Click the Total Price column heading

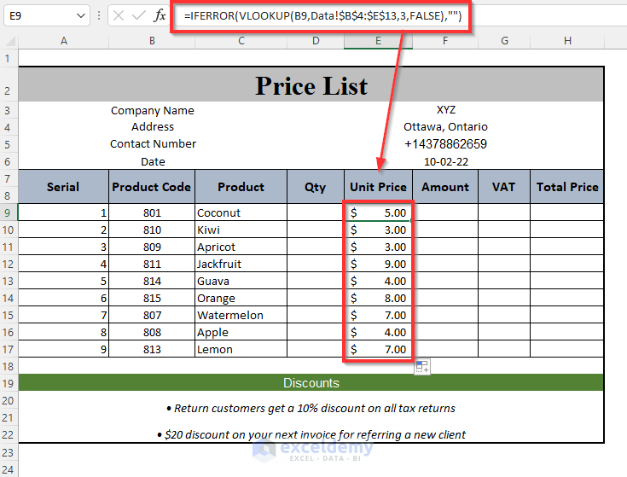point(567,187)
